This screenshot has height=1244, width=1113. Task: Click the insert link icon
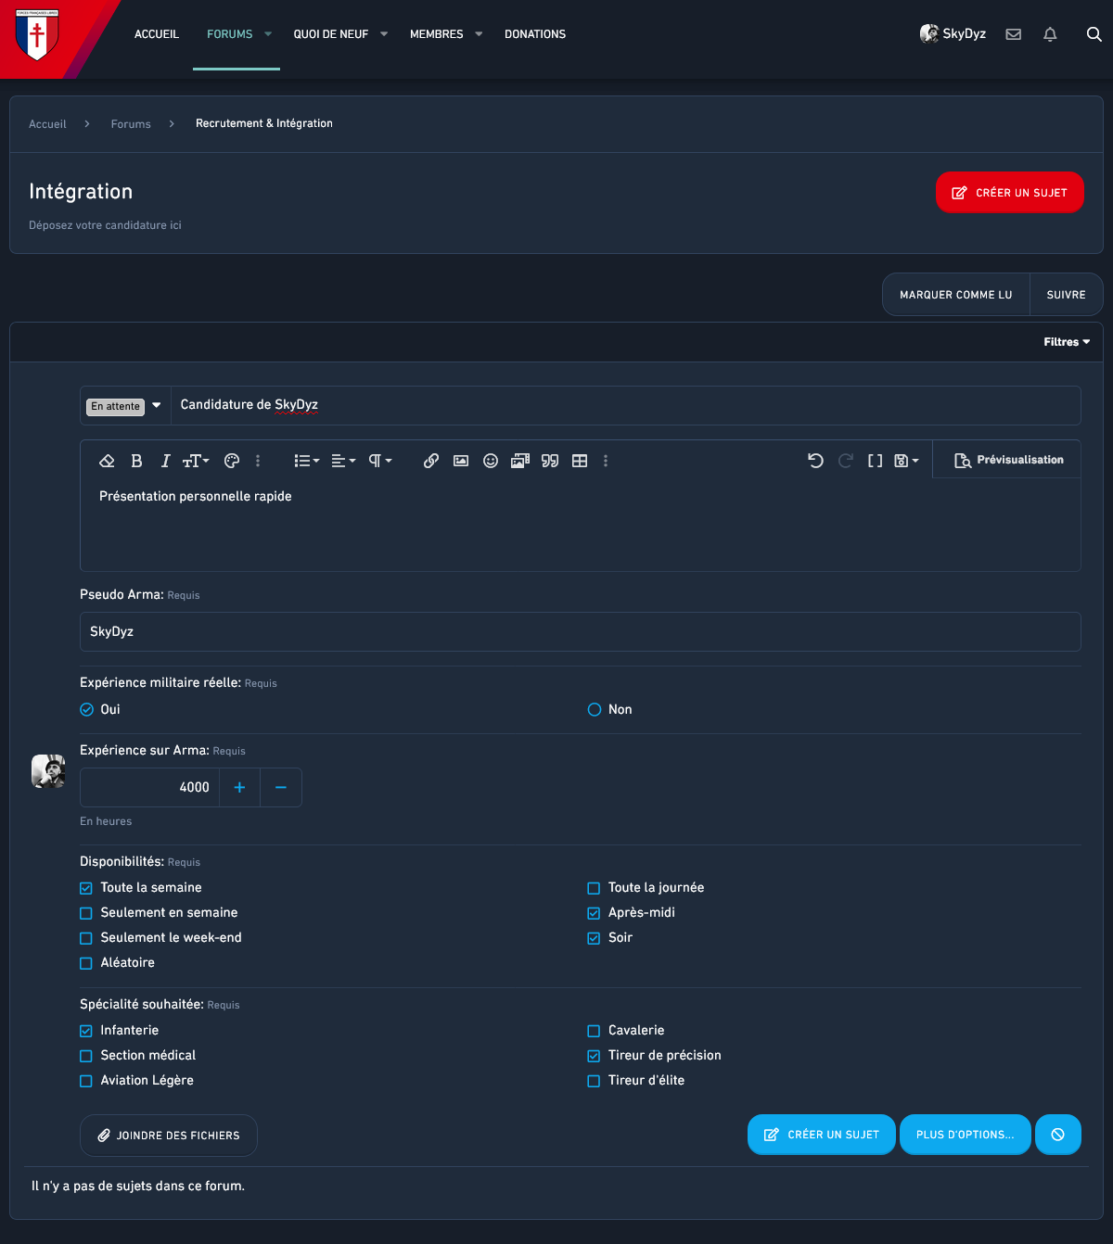click(431, 461)
